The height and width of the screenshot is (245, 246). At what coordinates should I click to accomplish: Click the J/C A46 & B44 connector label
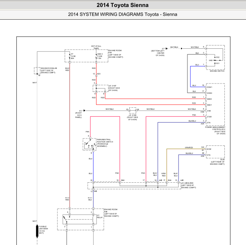pyautogui.click(x=189, y=185)
